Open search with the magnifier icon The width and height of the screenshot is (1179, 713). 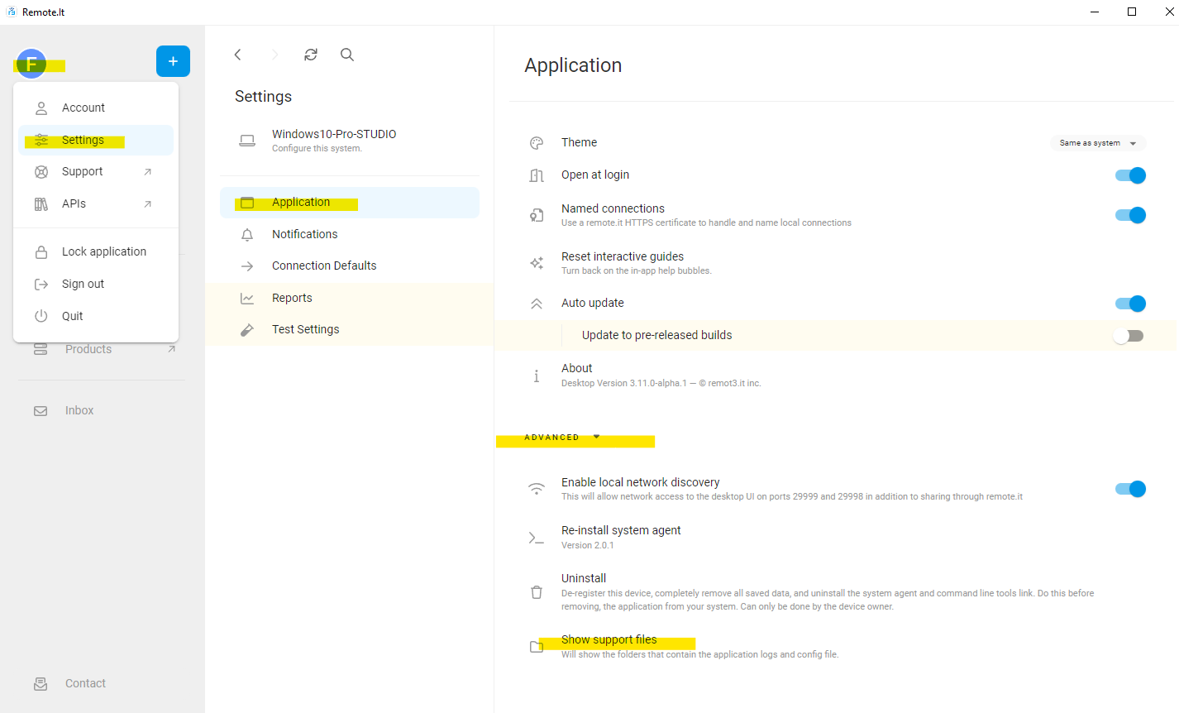tap(347, 55)
